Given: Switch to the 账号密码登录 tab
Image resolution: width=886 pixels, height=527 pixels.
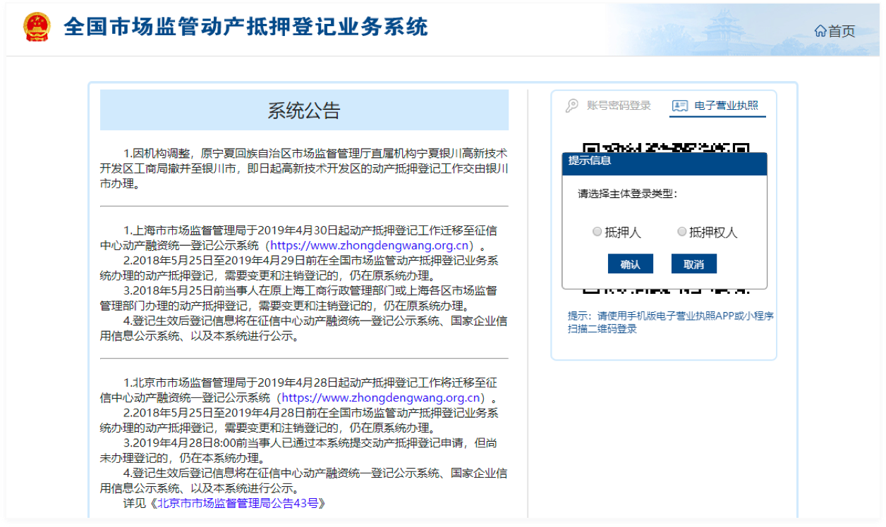Looking at the screenshot, I should (x=618, y=106).
